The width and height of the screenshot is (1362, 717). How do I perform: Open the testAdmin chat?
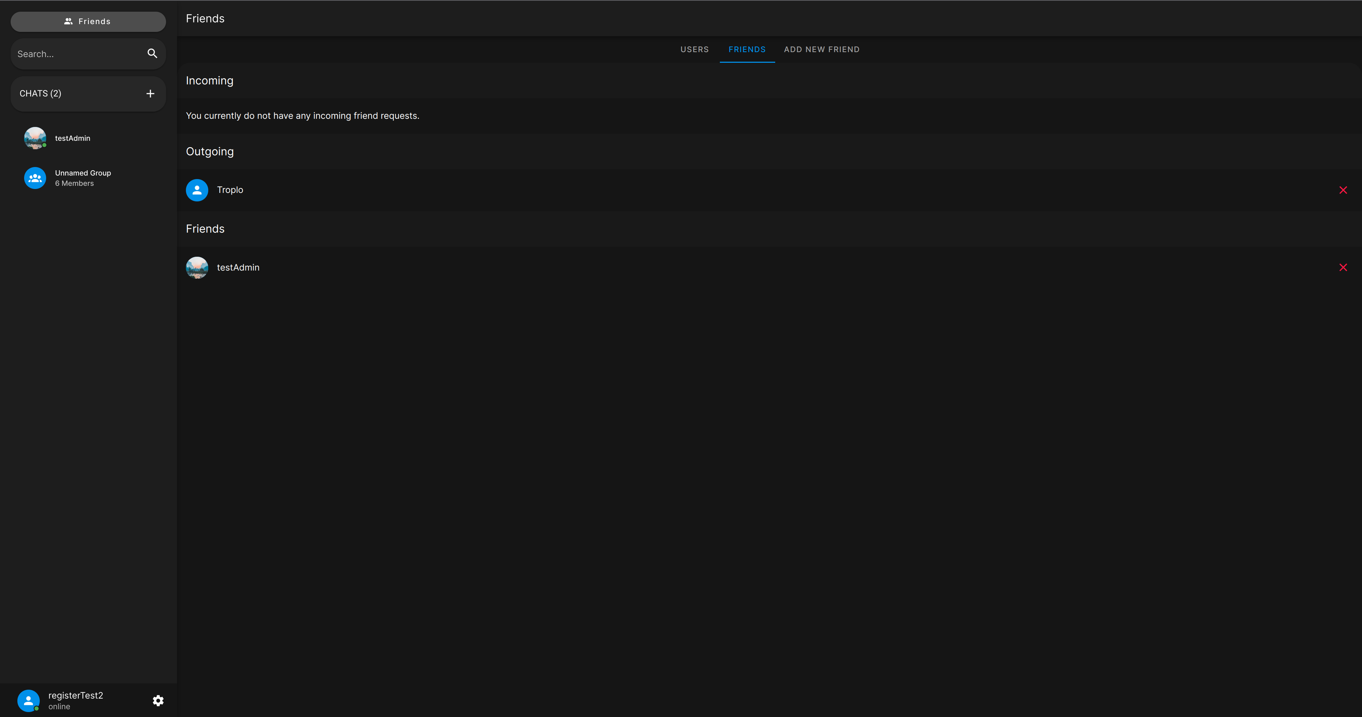[73, 138]
